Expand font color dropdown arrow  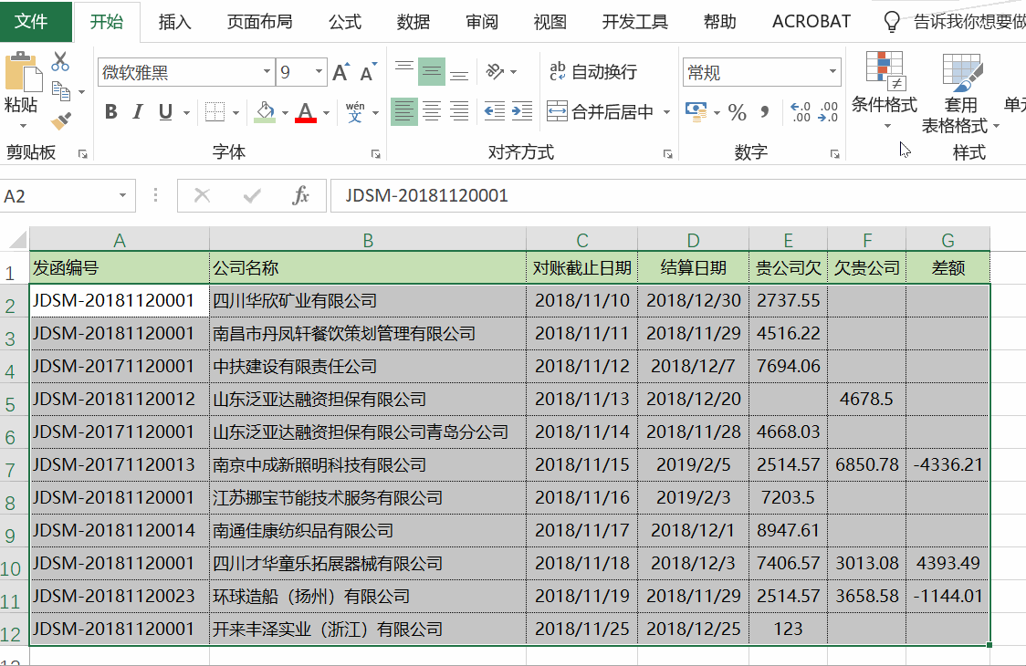click(x=326, y=112)
